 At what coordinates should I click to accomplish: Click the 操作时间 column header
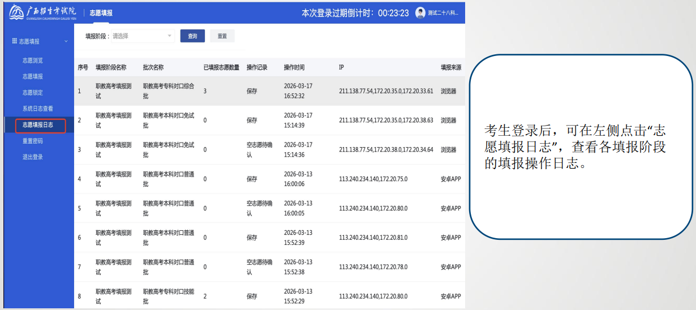coord(294,67)
